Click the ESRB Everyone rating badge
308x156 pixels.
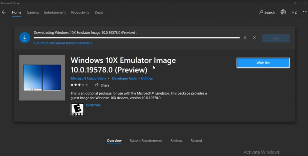tap(77, 109)
